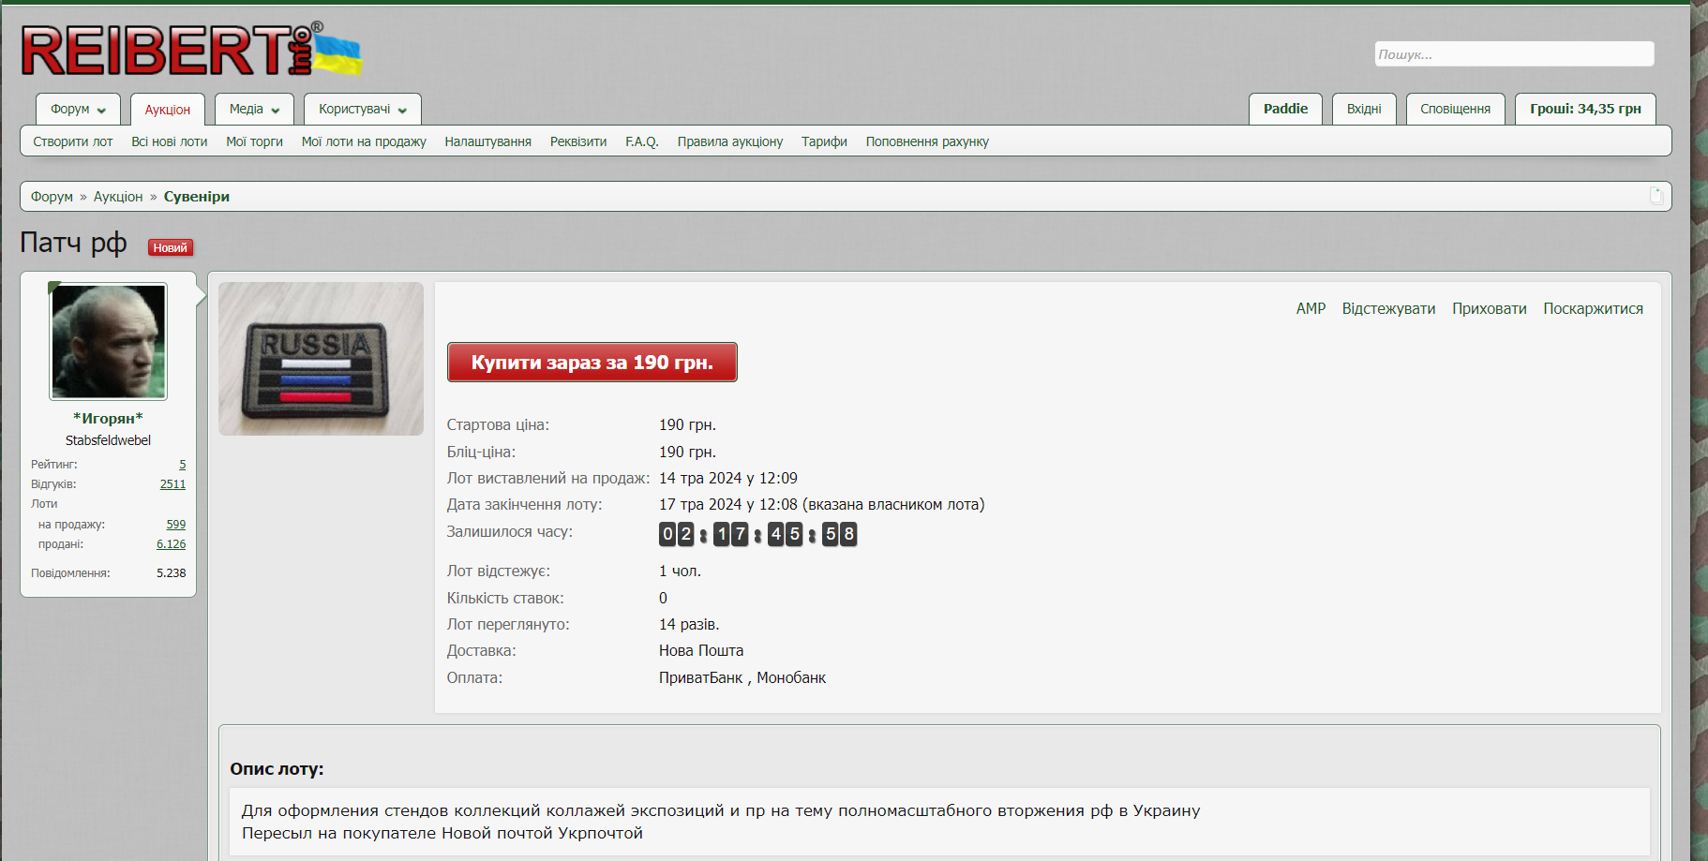Switch to the Аукціон tab

[167, 110]
